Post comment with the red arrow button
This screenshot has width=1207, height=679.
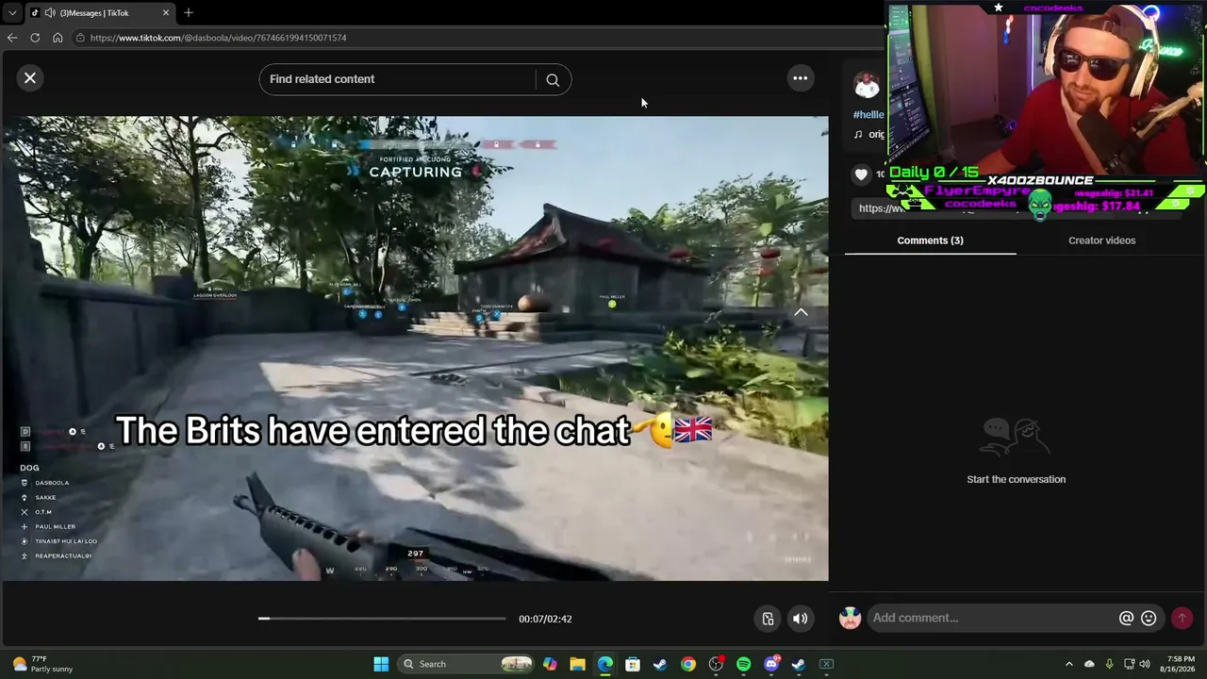point(1182,618)
